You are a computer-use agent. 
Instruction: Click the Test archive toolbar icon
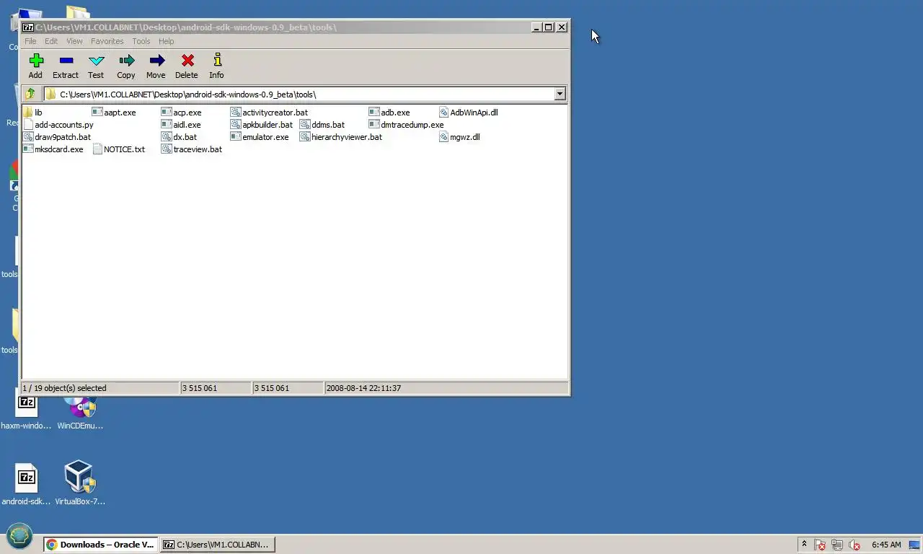click(x=96, y=61)
